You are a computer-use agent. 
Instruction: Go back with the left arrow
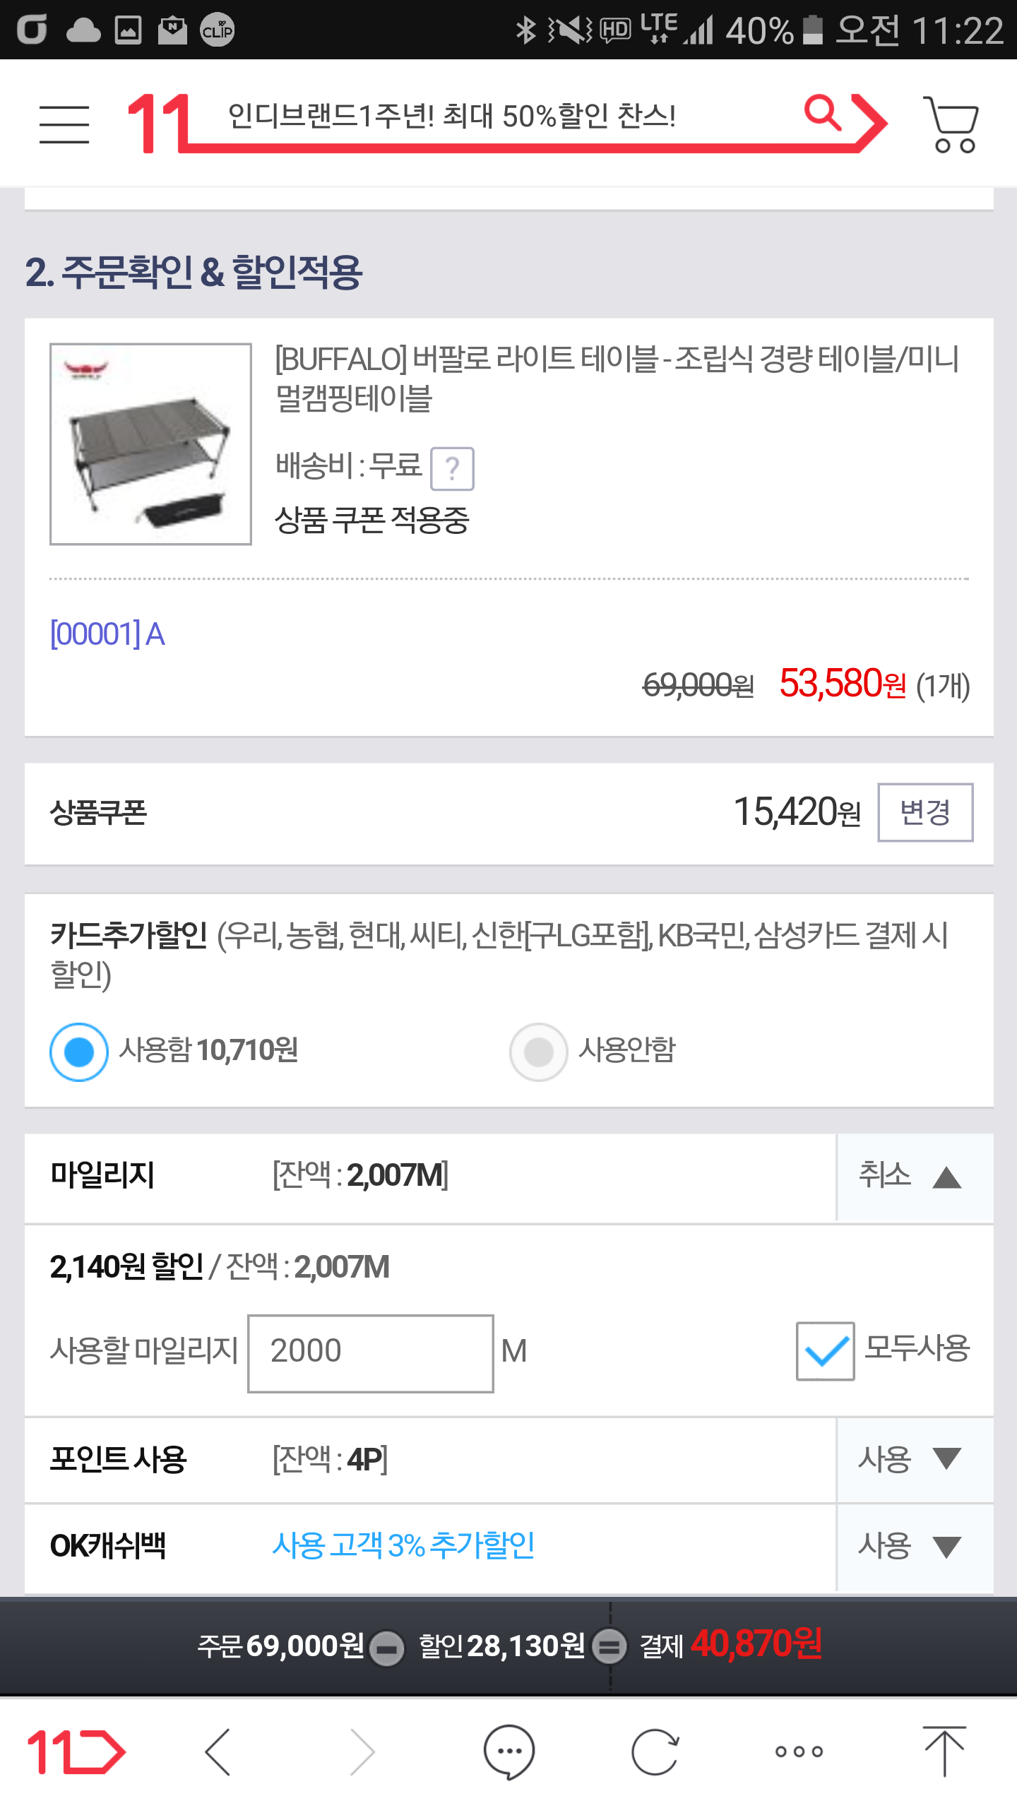(218, 1751)
